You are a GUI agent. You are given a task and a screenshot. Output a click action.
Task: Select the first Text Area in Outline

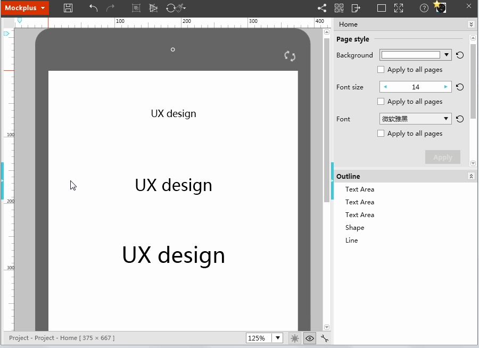pos(360,189)
